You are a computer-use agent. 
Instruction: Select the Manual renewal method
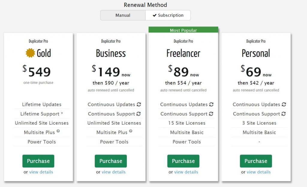point(123,15)
